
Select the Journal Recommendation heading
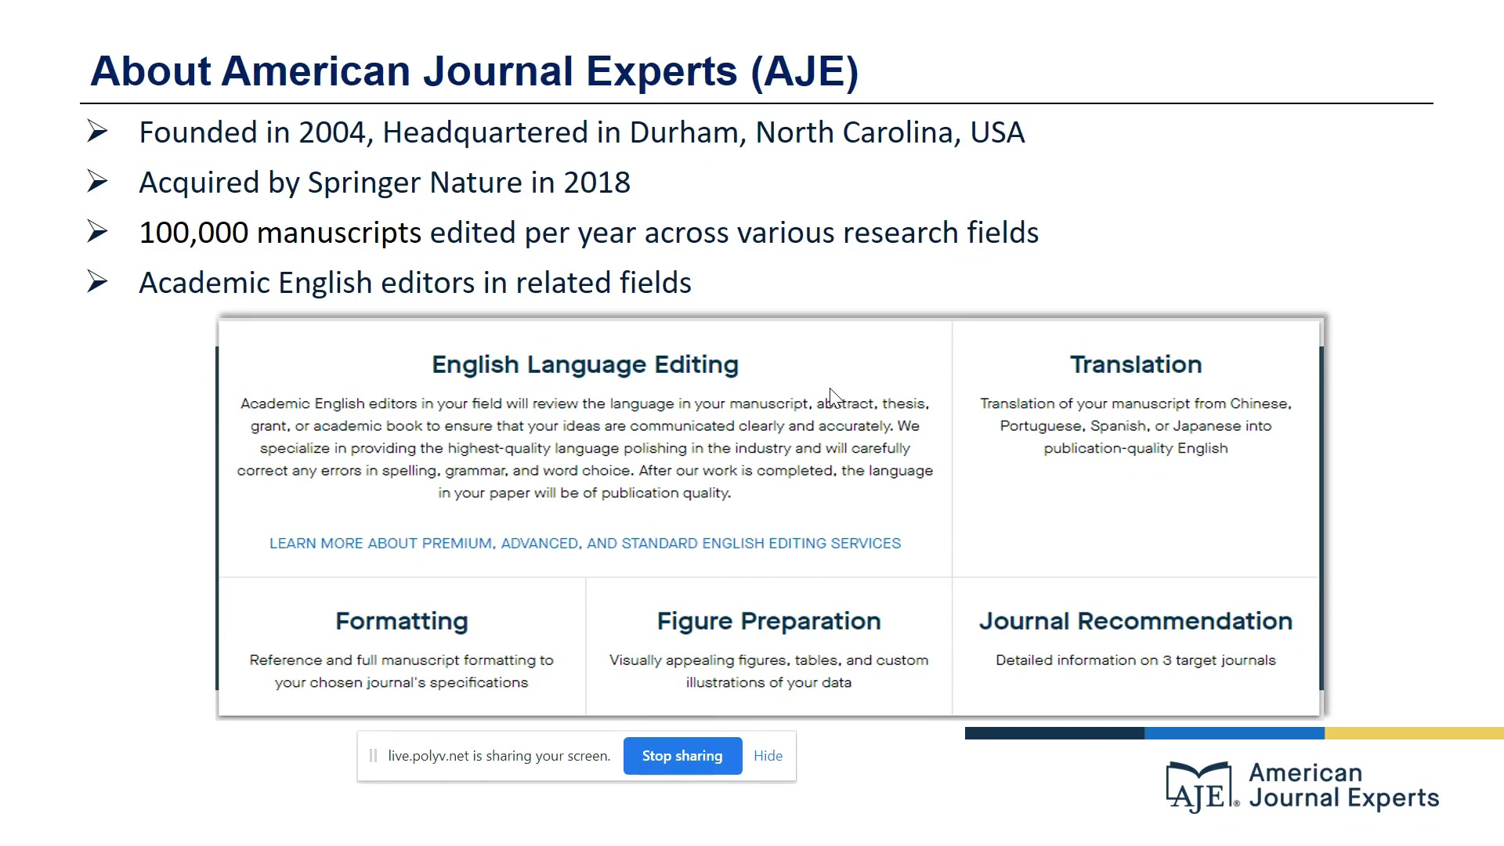tap(1136, 621)
